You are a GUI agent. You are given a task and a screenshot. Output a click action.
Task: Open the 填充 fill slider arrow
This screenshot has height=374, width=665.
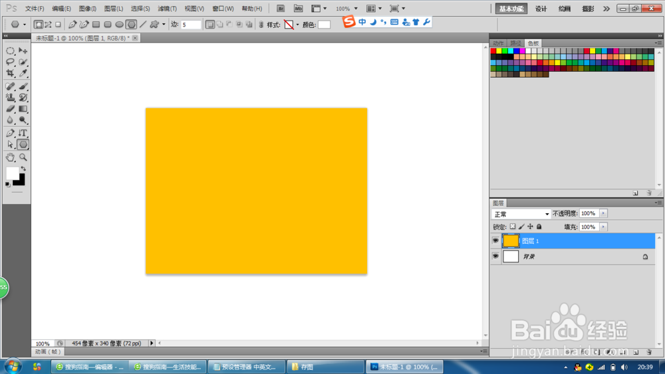[x=603, y=227]
